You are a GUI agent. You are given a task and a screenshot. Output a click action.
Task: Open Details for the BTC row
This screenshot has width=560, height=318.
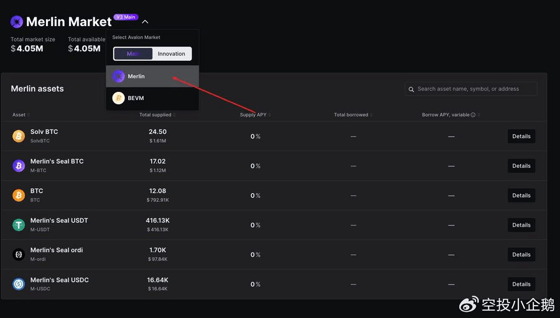[521, 196]
